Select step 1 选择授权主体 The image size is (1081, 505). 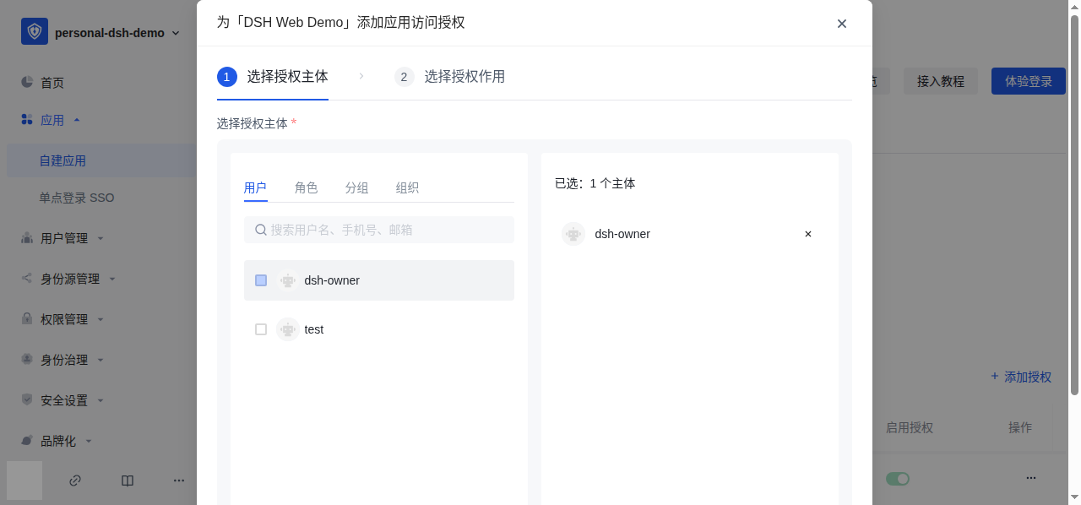click(x=273, y=77)
